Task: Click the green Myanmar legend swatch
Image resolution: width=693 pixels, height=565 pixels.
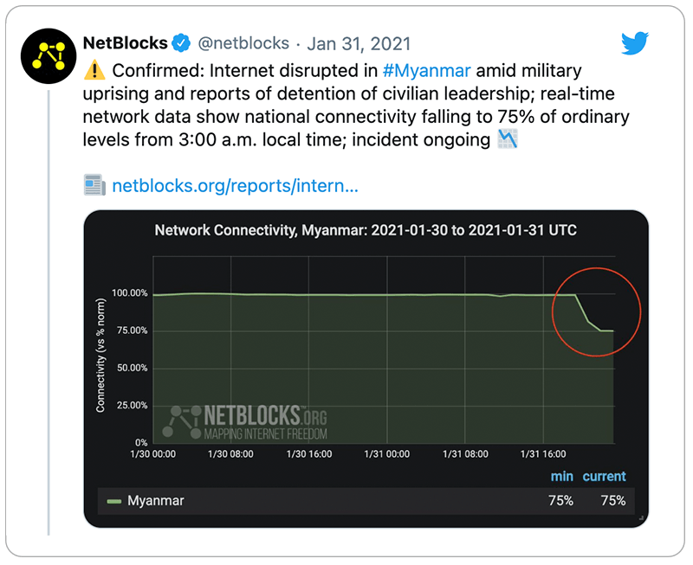Action: (x=114, y=502)
